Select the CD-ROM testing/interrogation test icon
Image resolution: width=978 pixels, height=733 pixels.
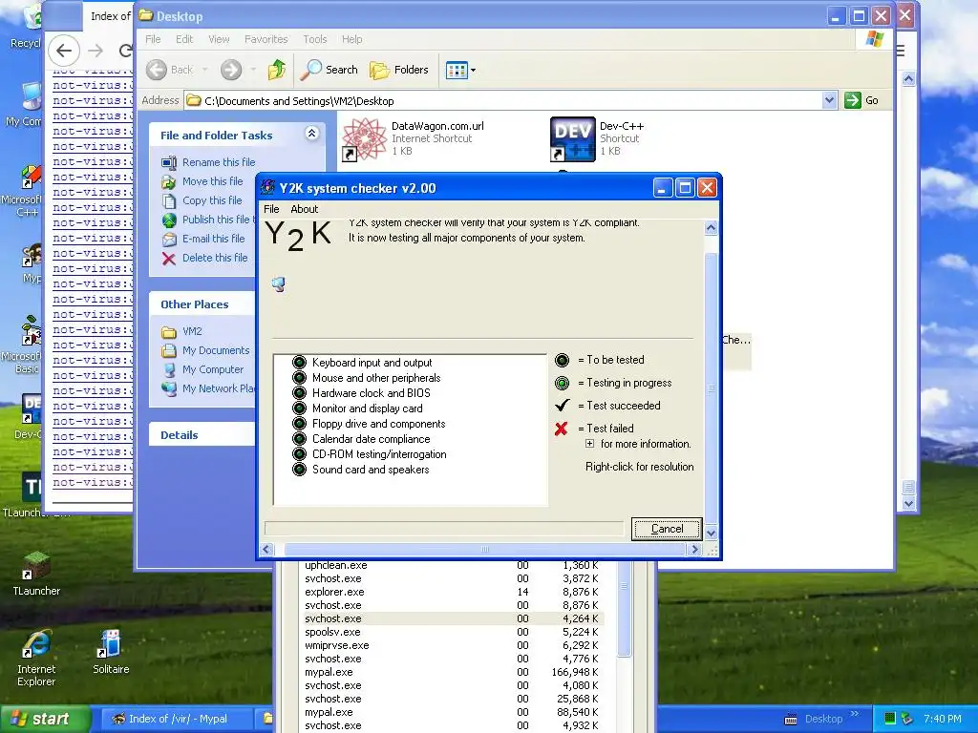click(299, 454)
